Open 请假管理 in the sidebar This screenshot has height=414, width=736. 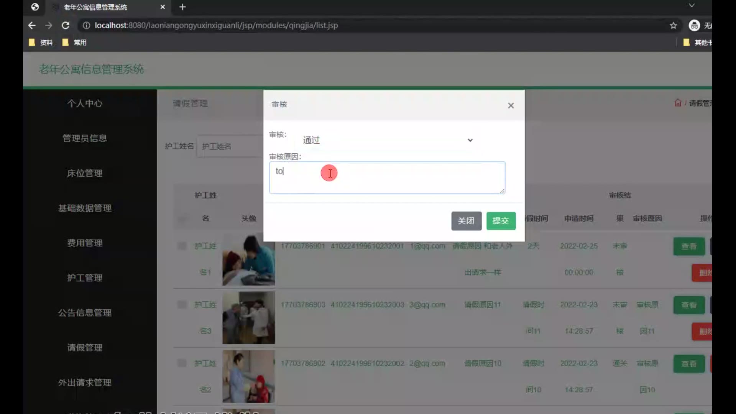85,348
